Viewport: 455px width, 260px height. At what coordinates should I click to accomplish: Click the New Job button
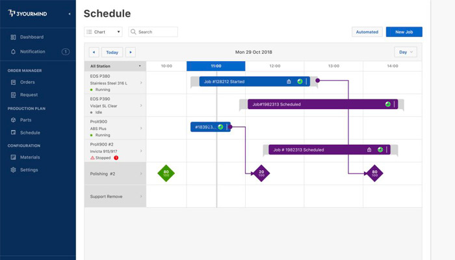pyautogui.click(x=404, y=32)
